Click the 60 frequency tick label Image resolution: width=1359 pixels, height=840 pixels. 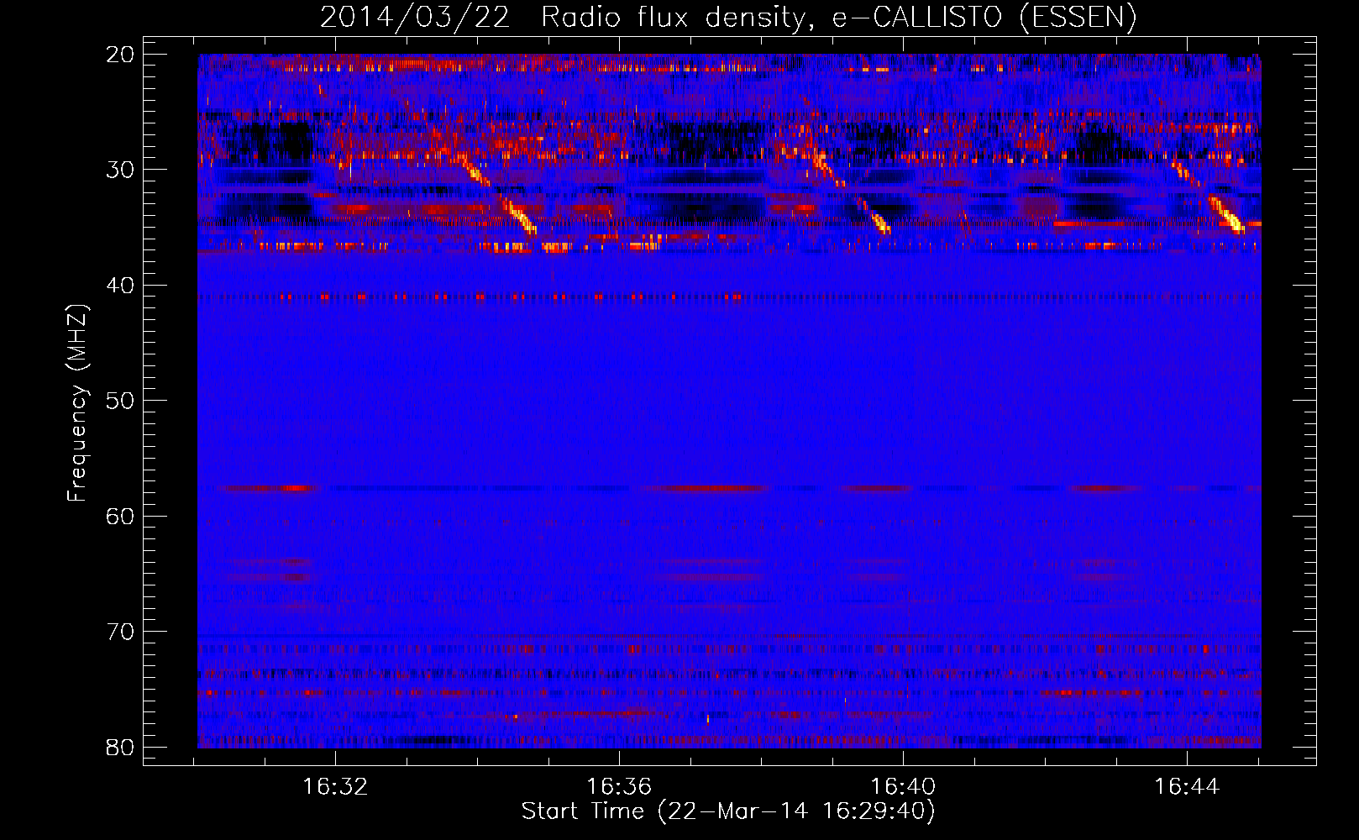(120, 517)
